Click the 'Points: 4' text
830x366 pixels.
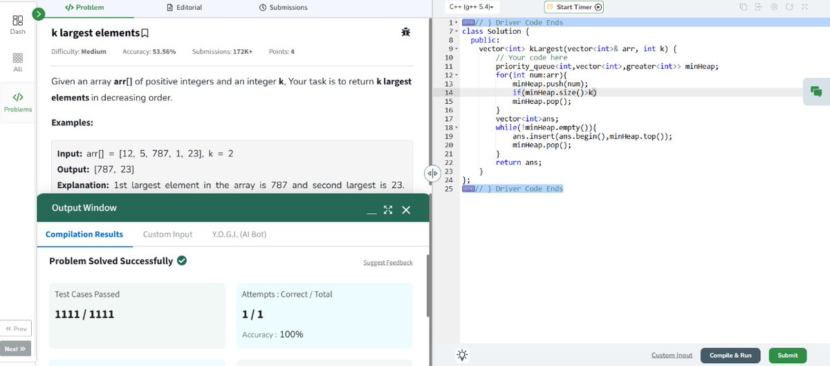pyautogui.click(x=282, y=52)
